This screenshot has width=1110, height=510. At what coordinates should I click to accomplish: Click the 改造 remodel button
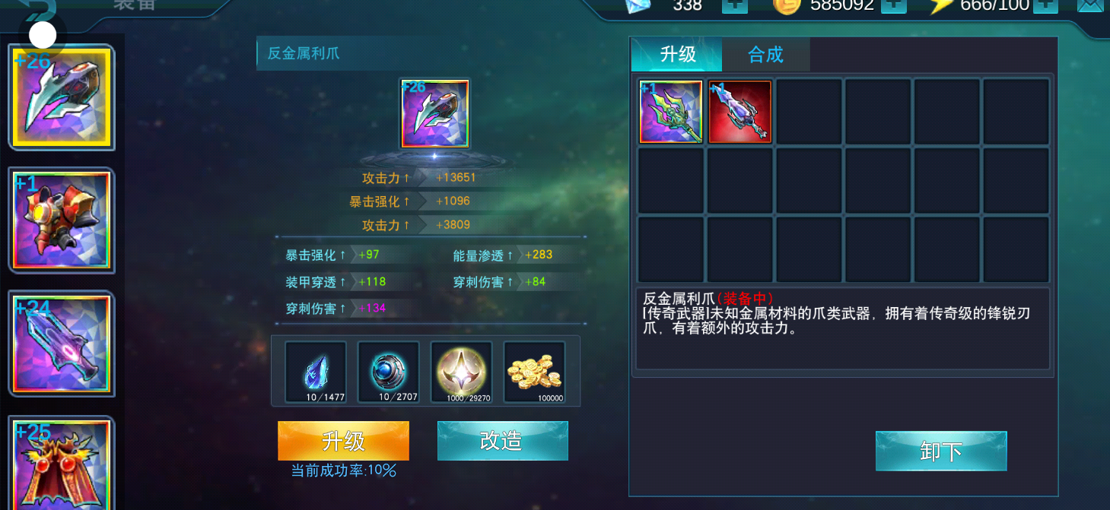point(502,441)
